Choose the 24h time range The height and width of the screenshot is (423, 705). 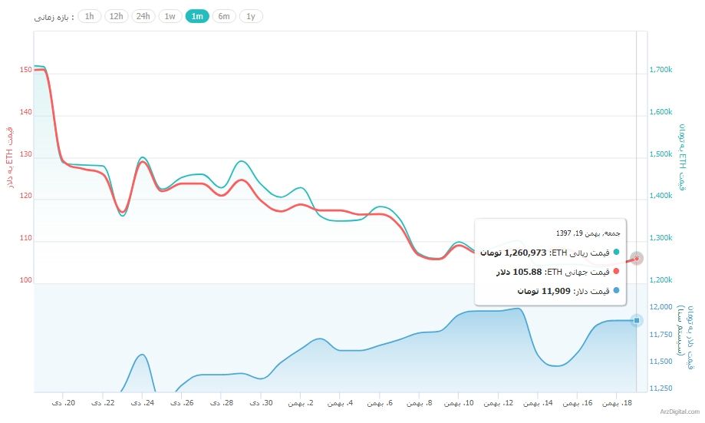[143, 16]
